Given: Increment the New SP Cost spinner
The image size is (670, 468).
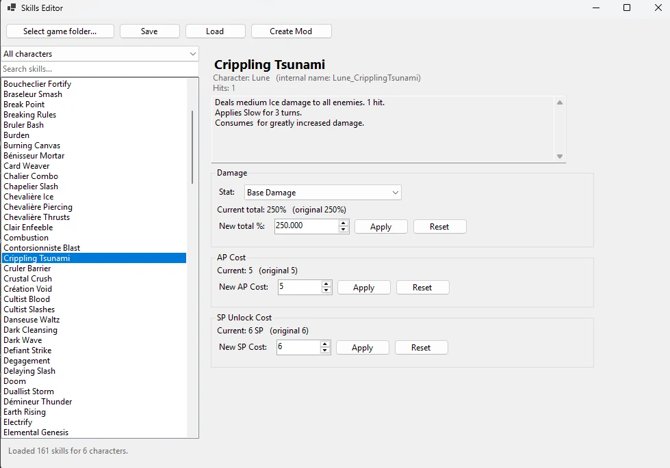Looking at the screenshot, I should pos(325,344).
